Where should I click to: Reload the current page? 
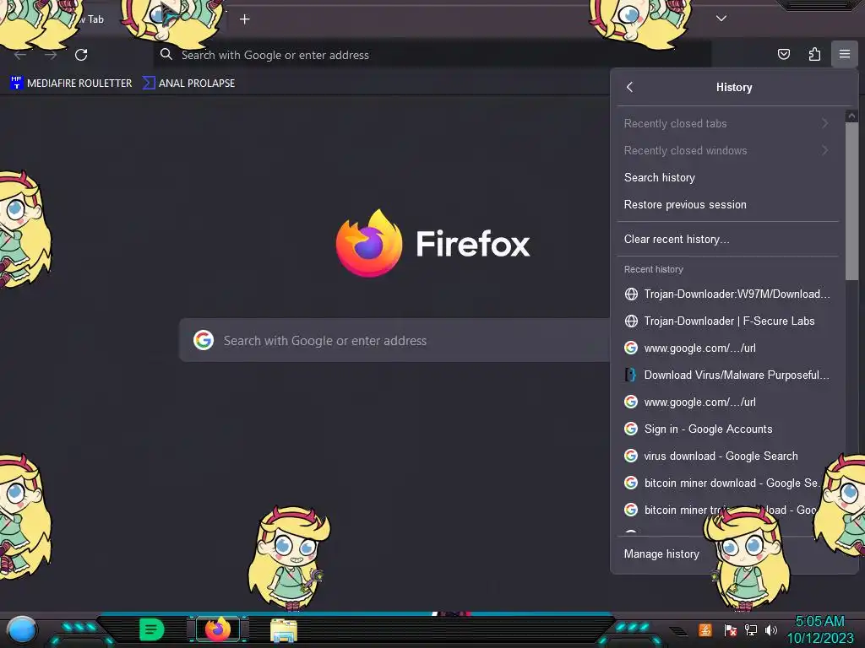(81, 55)
